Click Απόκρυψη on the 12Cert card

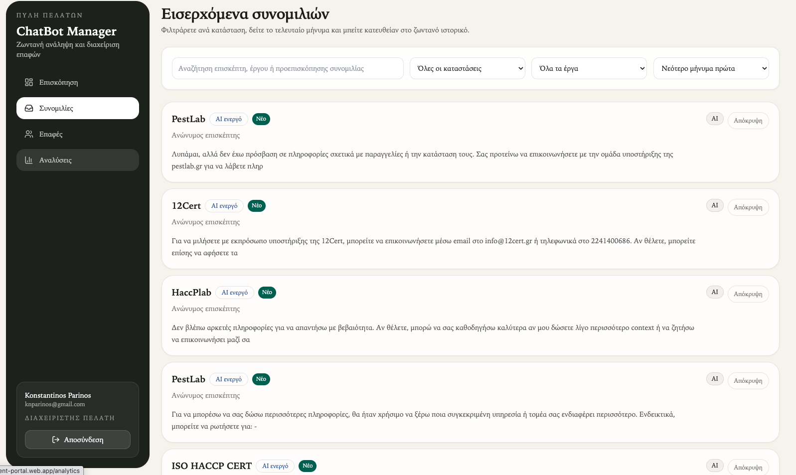[x=748, y=207]
